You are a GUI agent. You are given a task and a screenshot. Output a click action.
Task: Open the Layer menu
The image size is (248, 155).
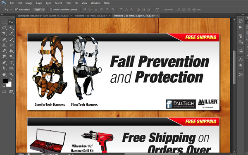pos(39,3)
